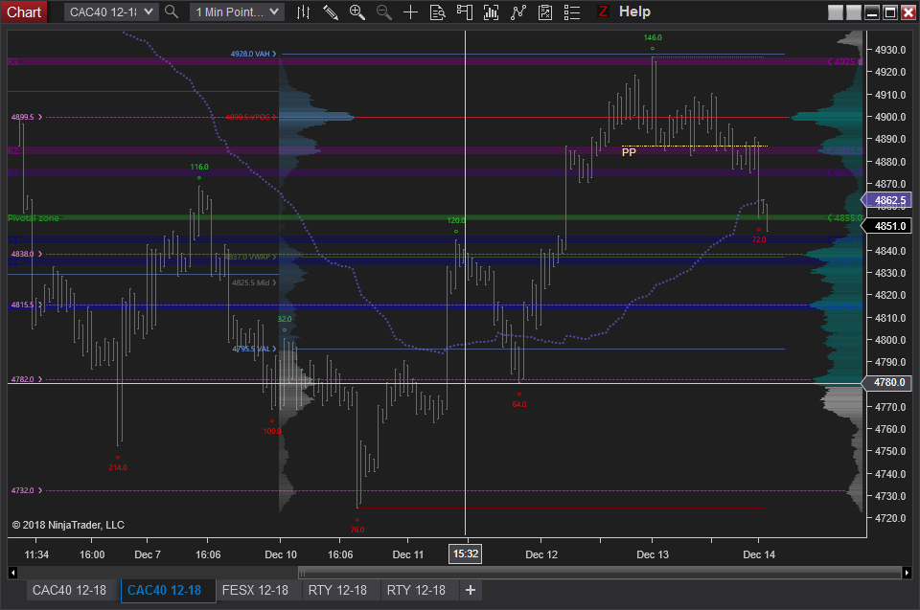
Task: Click the first gray window link button
Action: [836, 11]
